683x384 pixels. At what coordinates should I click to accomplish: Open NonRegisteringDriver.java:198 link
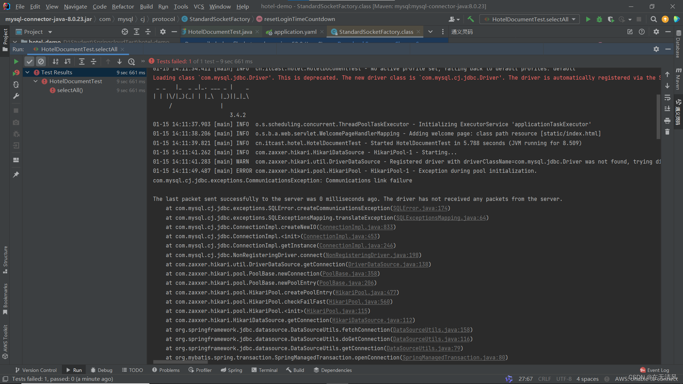pos(372,255)
